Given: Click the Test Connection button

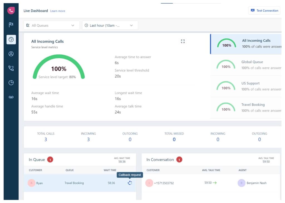Looking at the screenshot, I should pyautogui.click(x=264, y=10).
